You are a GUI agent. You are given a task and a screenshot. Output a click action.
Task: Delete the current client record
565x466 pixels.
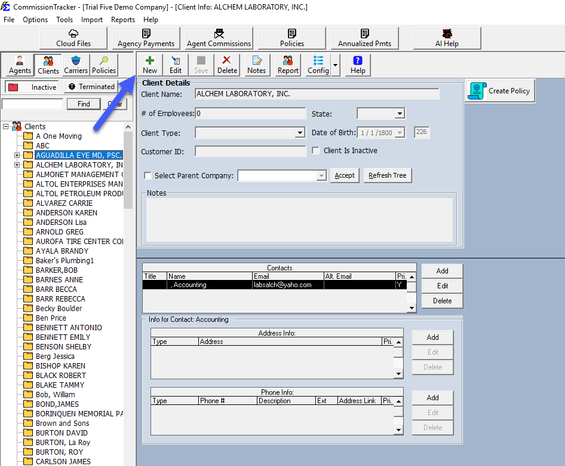[227, 65]
